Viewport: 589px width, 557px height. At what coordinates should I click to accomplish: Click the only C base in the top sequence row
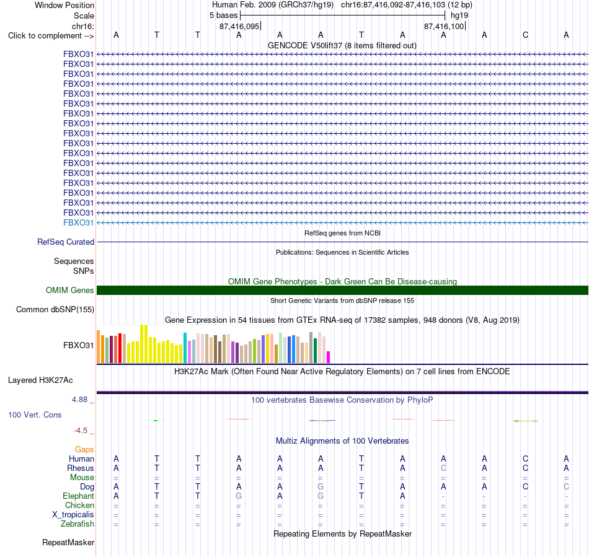point(525,35)
